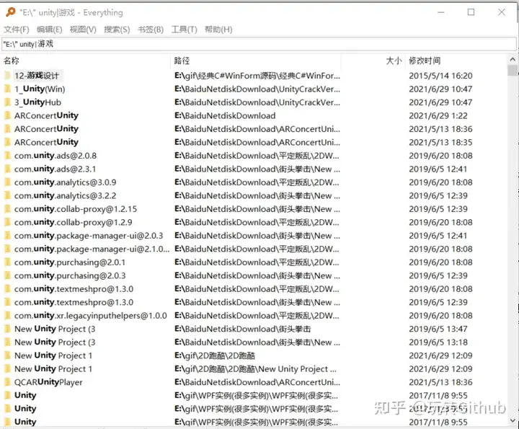Image resolution: width=519 pixels, height=429 pixels.
Task: Click the vertical scrollbar thumb
Action: click(x=513, y=71)
